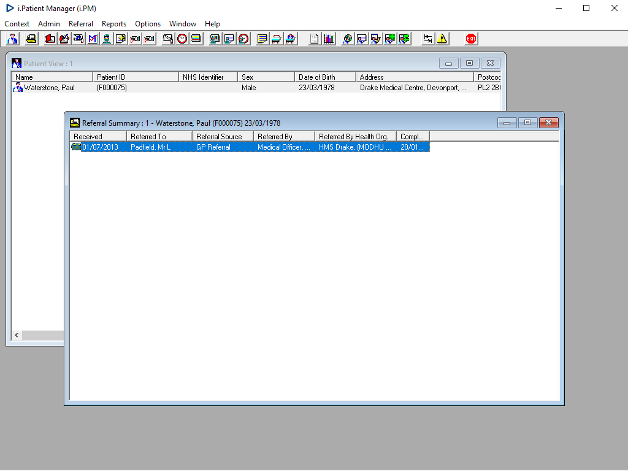
Task: Click the HMS Drake health org cell
Action: coord(355,147)
